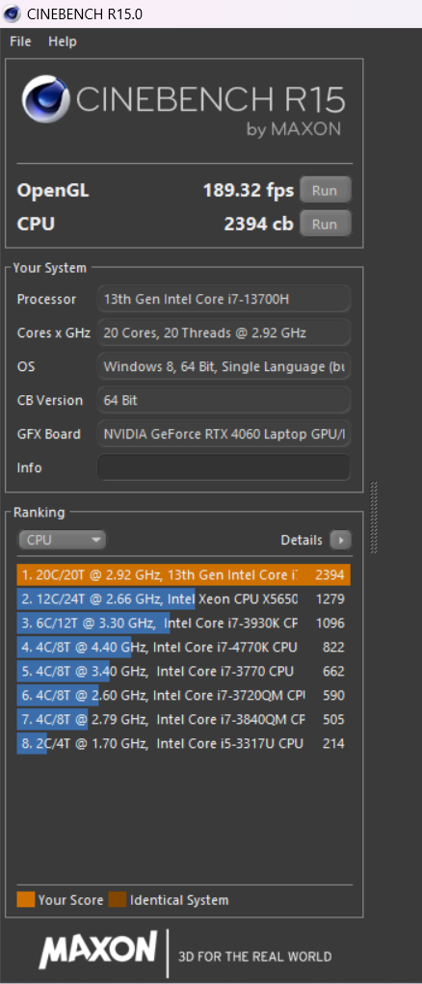Image resolution: width=422 pixels, height=984 pixels.
Task: Click the Details arrow icon button
Action: pyautogui.click(x=340, y=540)
